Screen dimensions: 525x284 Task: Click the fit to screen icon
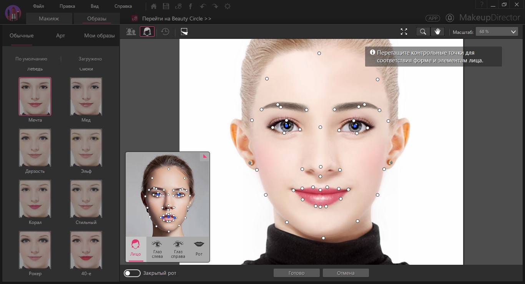(404, 32)
